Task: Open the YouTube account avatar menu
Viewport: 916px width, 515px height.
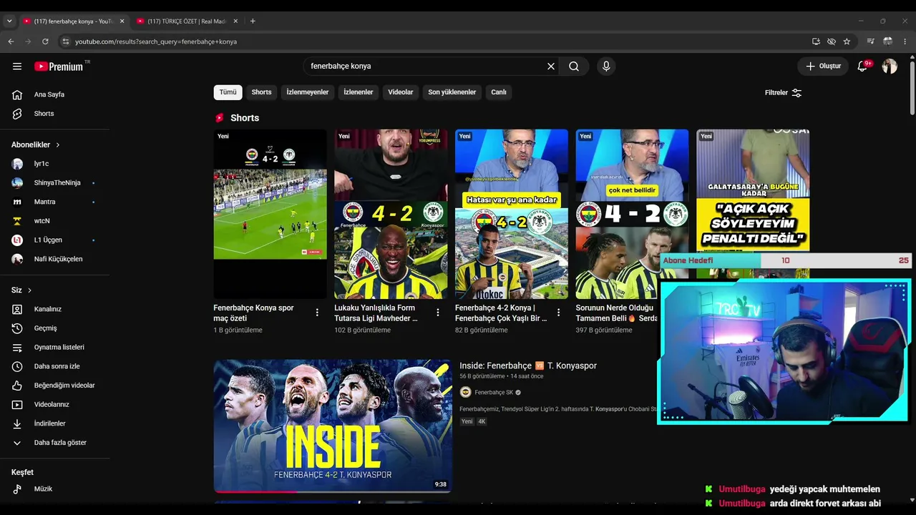Action: coord(890,67)
